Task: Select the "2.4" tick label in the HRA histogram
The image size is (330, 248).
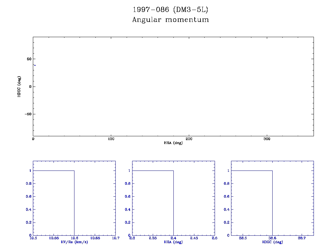Action: click(173, 238)
